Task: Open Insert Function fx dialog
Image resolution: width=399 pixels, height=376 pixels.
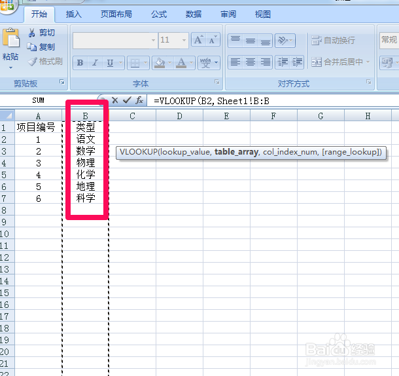Action: point(139,100)
